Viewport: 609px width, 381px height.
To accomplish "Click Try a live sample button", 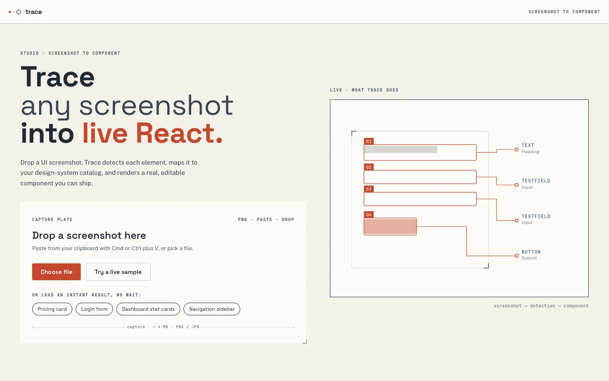I will [x=118, y=272].
